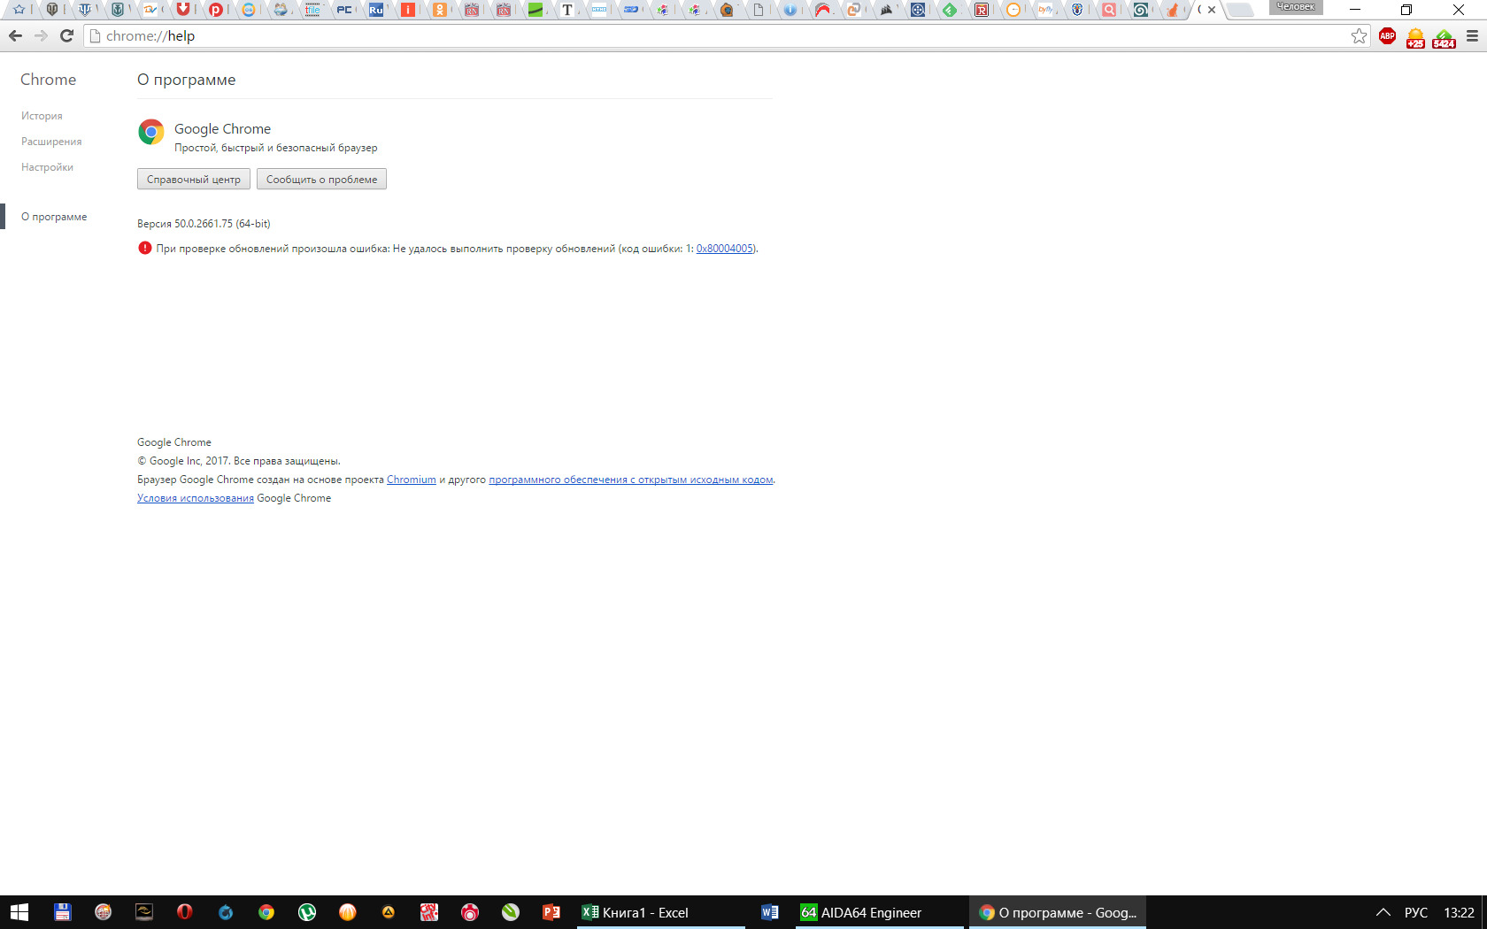Open the Opera browser taskbar icon

click(184, 912)
